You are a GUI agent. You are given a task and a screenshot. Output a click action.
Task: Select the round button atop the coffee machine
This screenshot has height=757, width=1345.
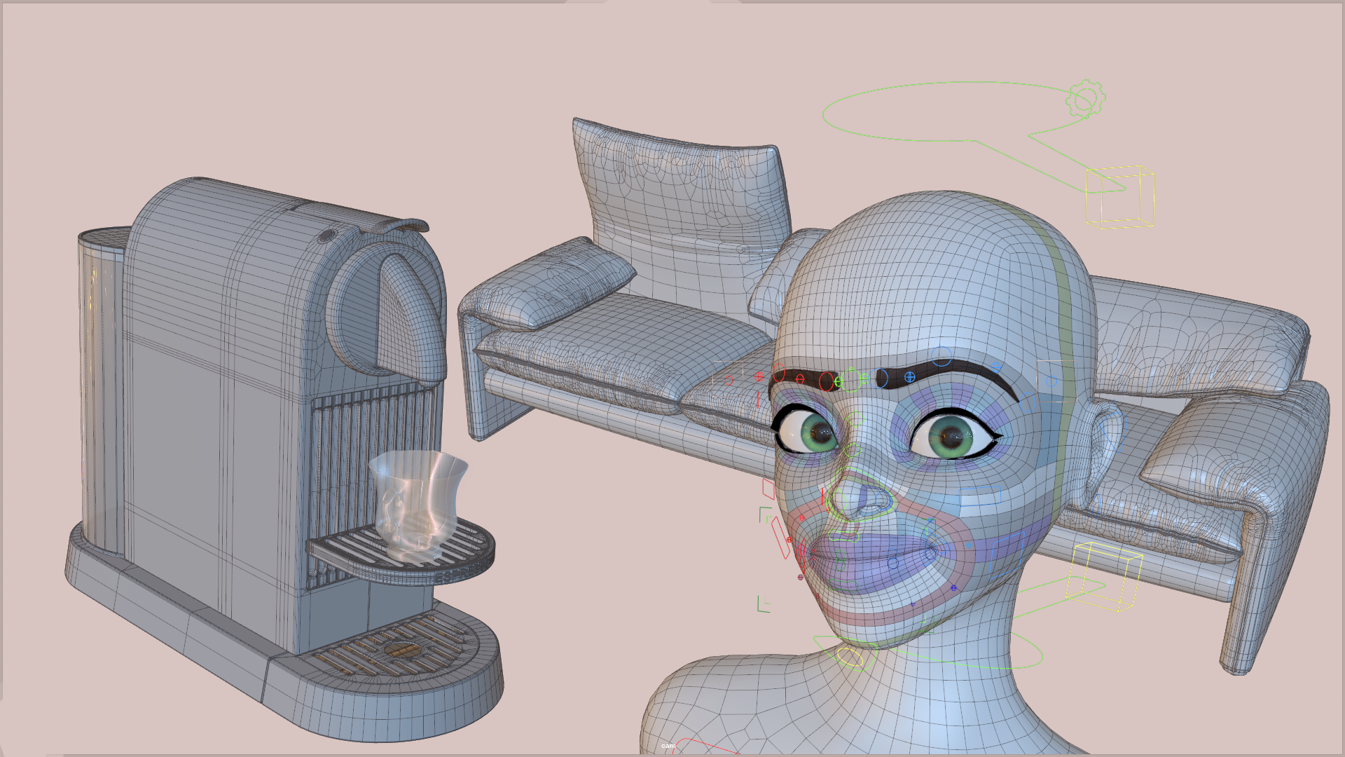click(326, 236)
